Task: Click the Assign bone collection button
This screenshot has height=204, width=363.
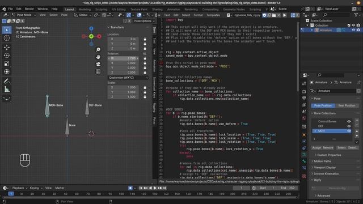Action: [316, 147]
